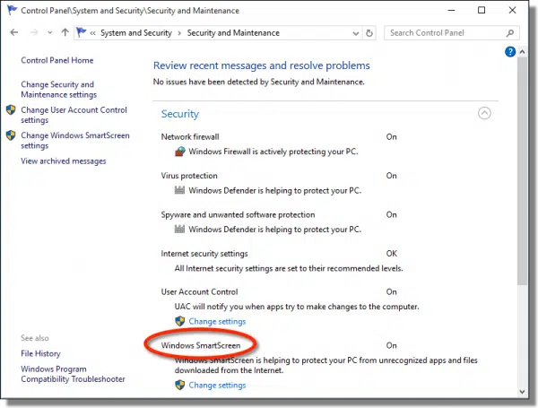
Task: Click the Security section heading
Action: tap(180, 114)
